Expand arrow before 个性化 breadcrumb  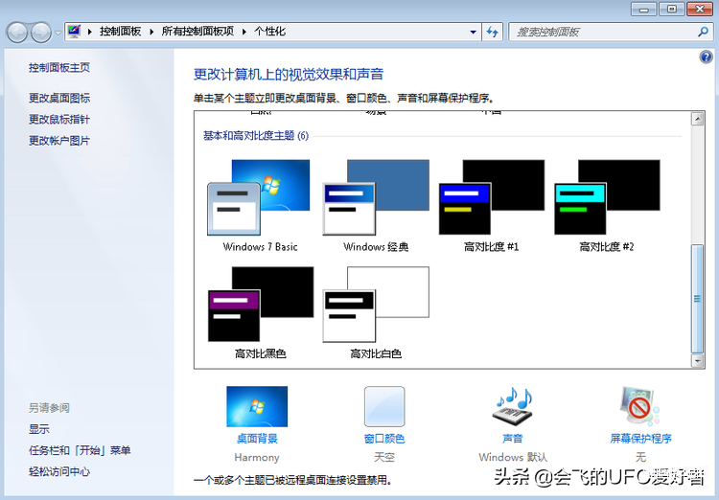pyautogui.click(x=244, y=32)
